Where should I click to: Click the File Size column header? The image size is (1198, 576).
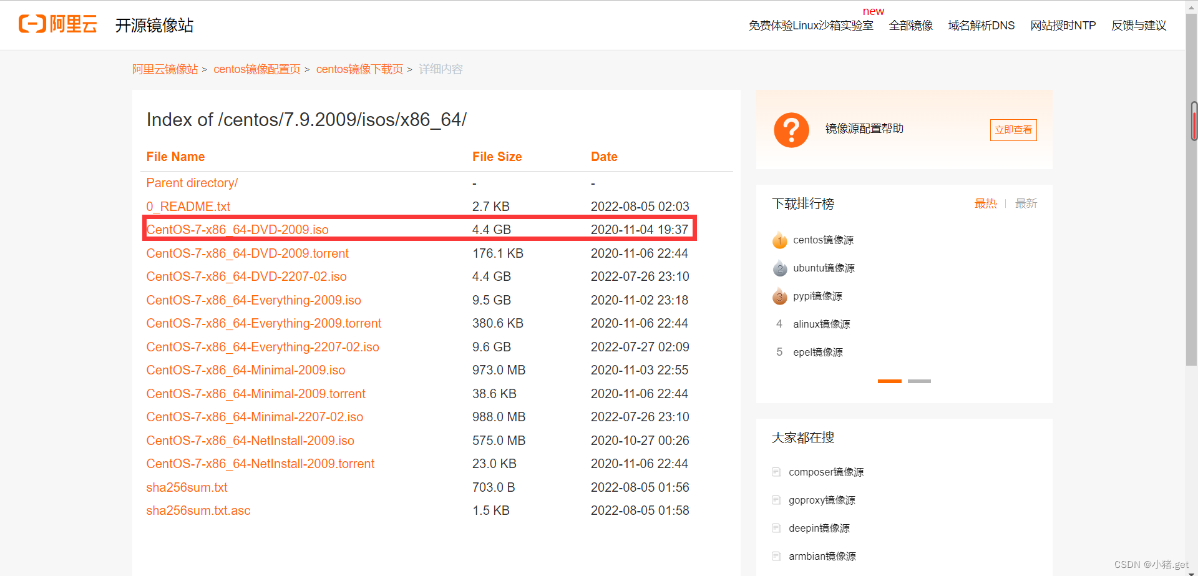click(497, 157)
